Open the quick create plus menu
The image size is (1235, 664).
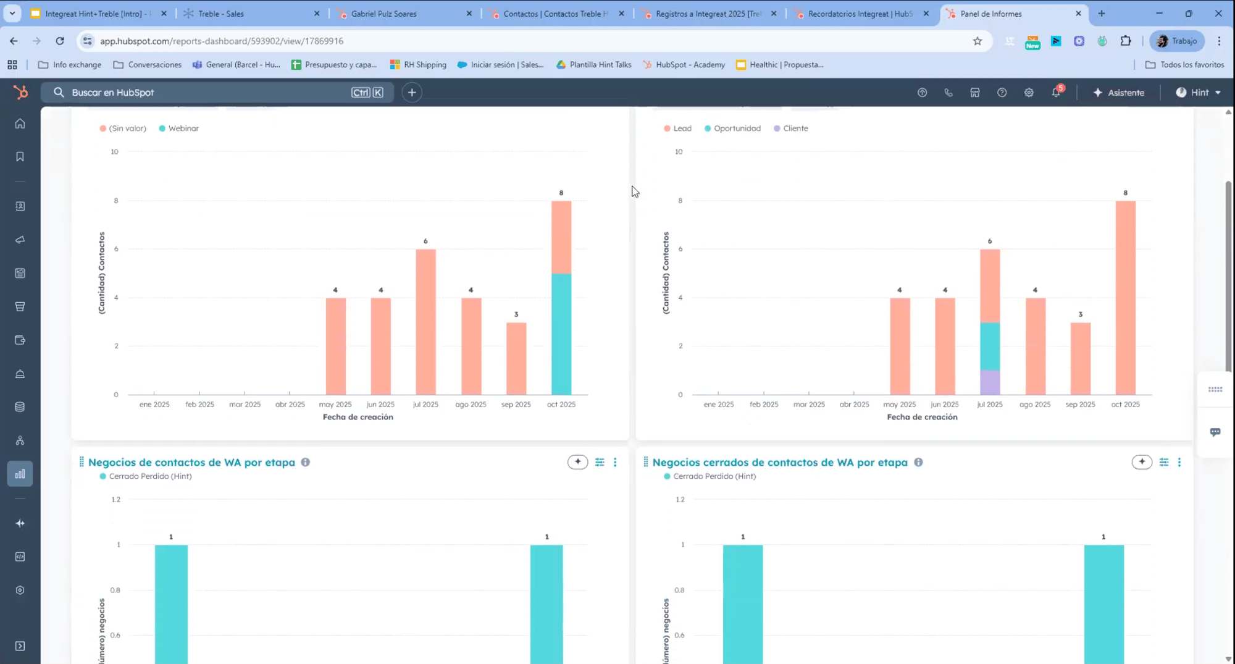pyautogui.click(x=412, y=93)
